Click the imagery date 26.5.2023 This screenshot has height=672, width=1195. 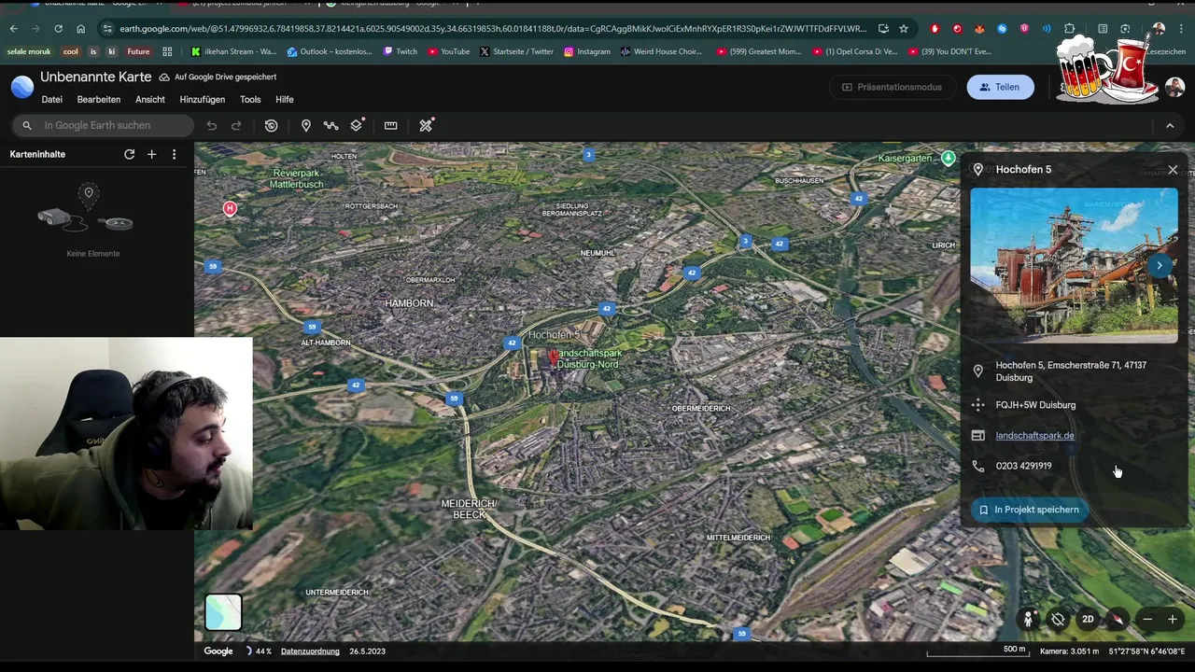367,651
